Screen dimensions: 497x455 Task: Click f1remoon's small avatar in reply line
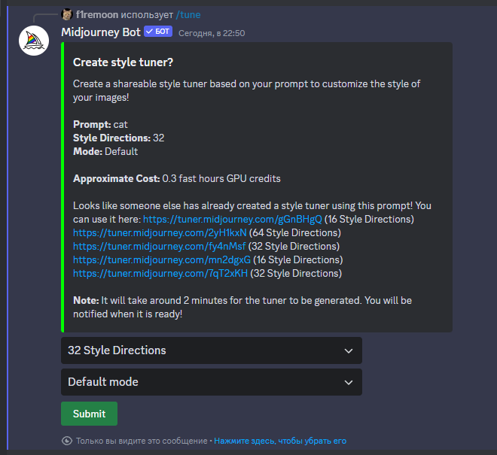tap(67, 14)
